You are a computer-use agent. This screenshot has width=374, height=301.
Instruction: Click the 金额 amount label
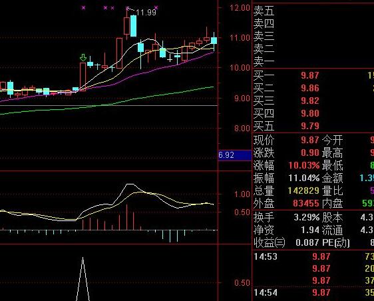[x=332, y=178]
